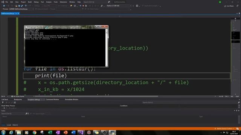
Task: Click the restart debugging icon
Action: click(x=86, y=6)
